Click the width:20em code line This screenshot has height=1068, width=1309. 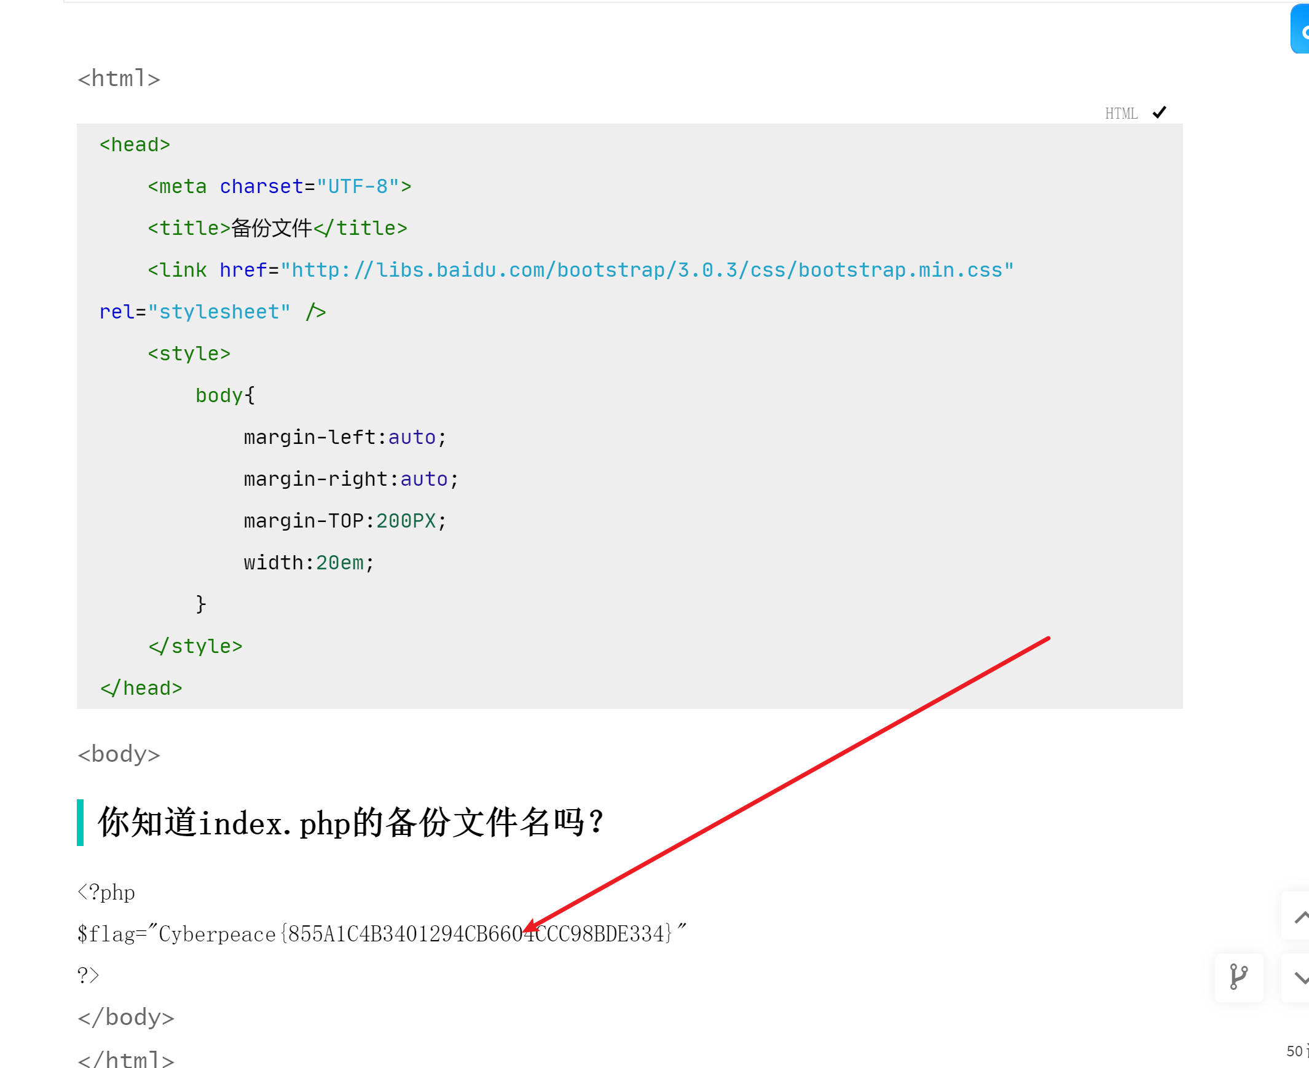(x=309, y=563)
